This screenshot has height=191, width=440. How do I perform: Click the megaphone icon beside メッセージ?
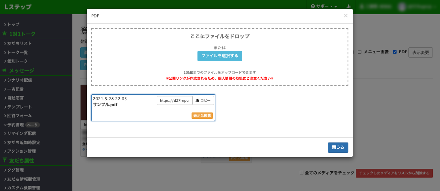4,70
